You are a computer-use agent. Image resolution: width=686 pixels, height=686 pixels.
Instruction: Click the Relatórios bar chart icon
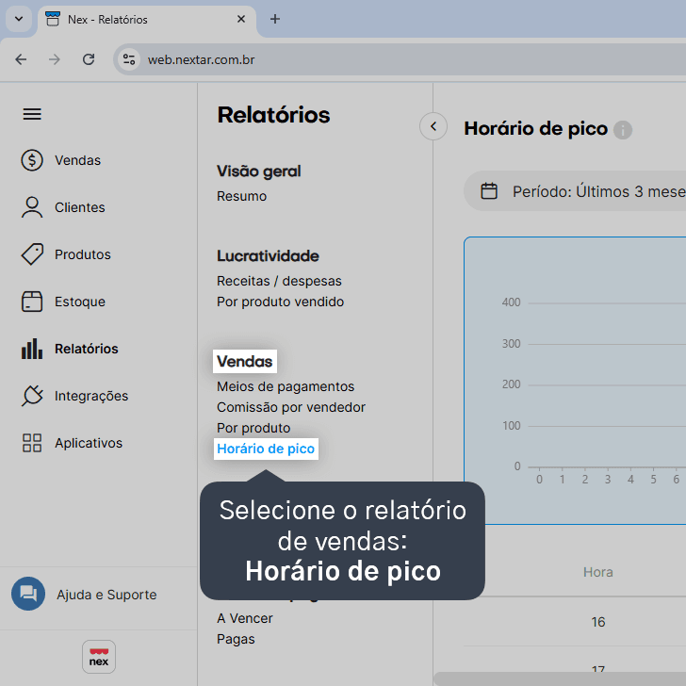[x=32, y=349]
